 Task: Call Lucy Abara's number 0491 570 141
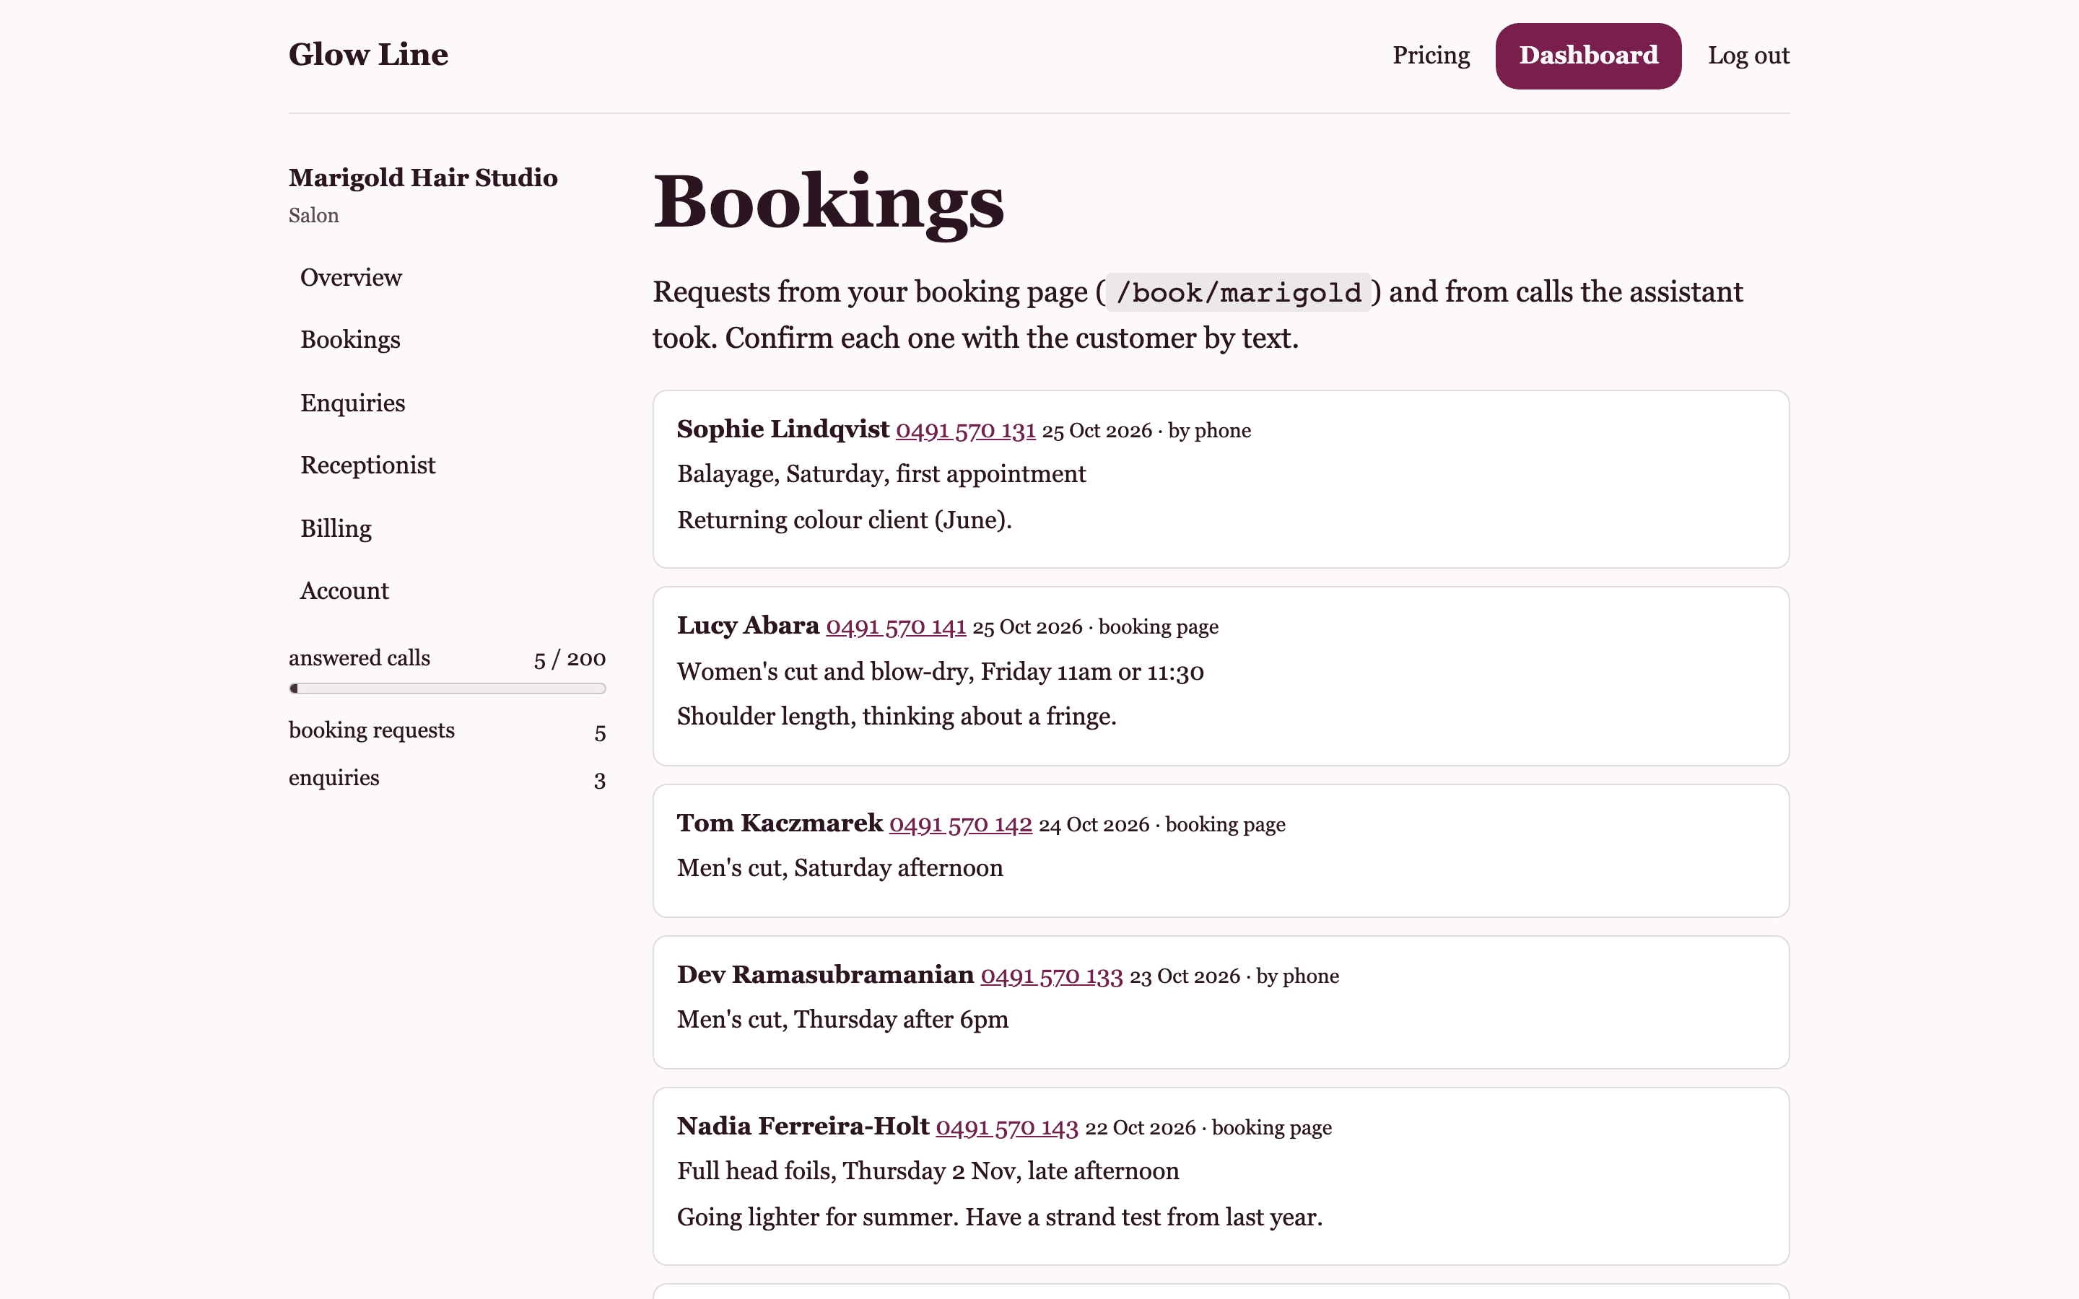click(x=896, y=627)
